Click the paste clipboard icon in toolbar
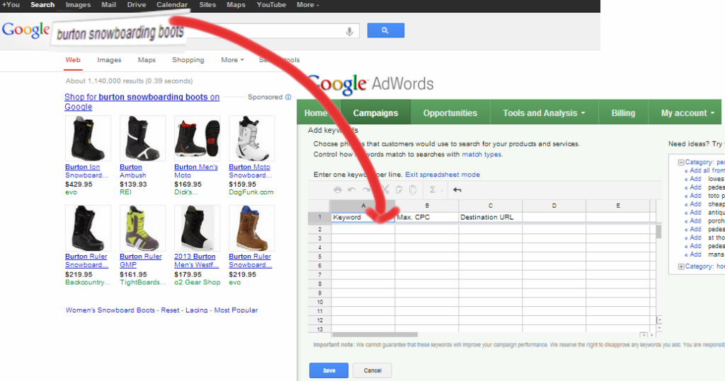Image resolution: width=725 pixels, height=381 pixels. pos(413,189)
